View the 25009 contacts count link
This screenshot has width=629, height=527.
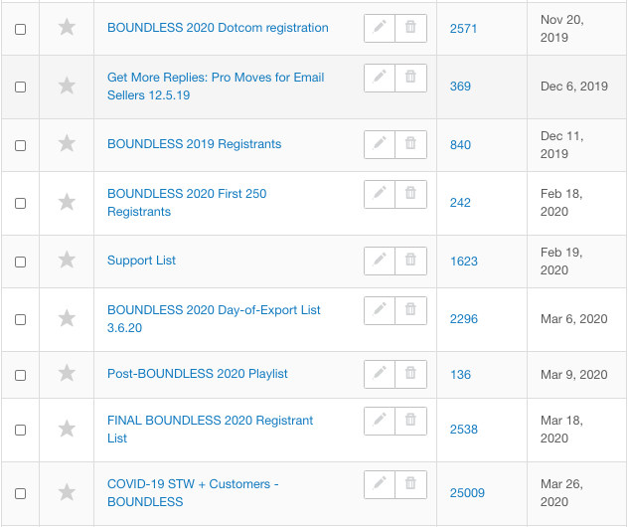click(x=467, y=492)
